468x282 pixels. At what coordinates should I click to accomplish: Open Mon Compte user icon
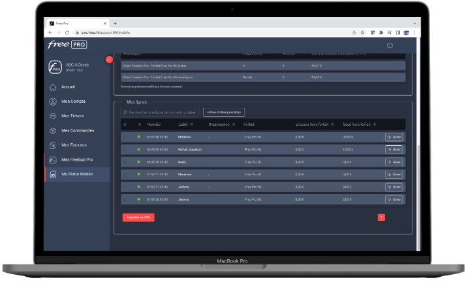(53, 102)
